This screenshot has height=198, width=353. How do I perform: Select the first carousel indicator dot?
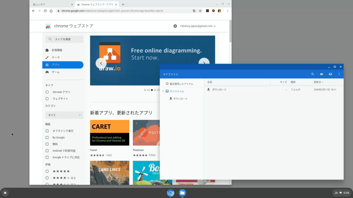pos(145,90)
